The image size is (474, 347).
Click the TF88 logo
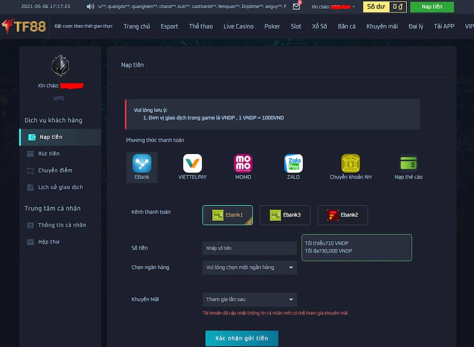tap(24, 26)
